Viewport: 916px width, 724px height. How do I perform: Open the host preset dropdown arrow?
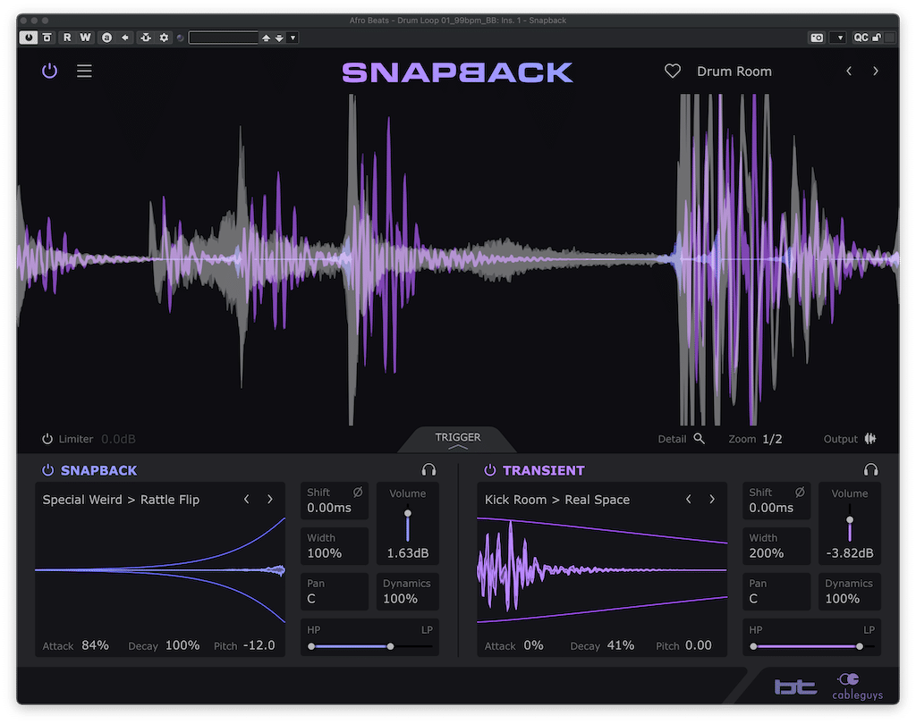point(293,38)
